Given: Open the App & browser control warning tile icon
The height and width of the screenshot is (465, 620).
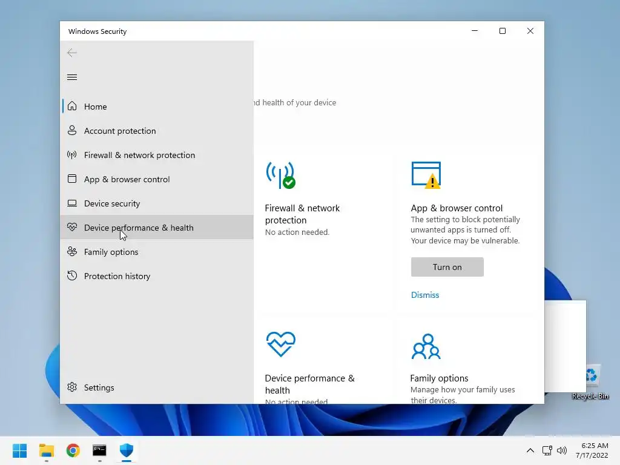Looking at the screenshot, I should pos(426,175).
